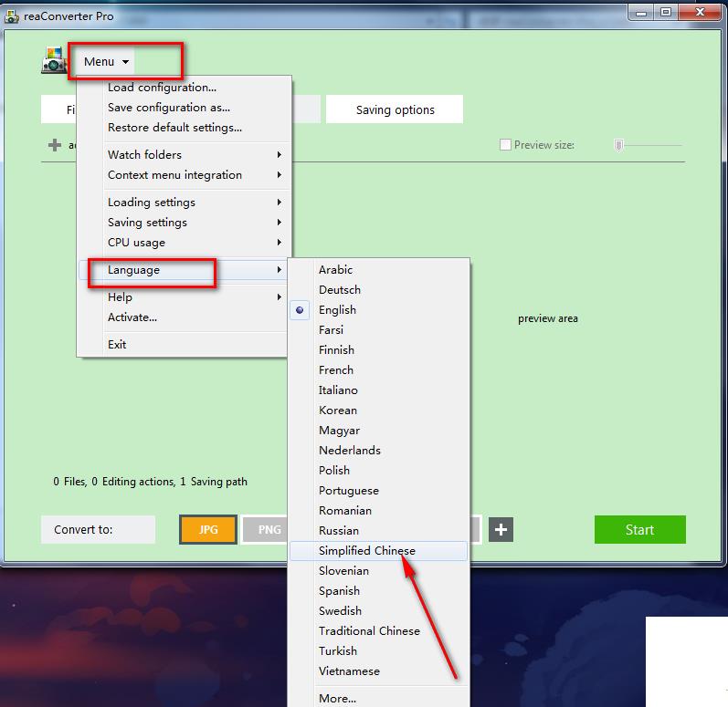Image resolution: width=728 pixels, height=707 pixels.
Task: Switch to the Saving options tab
Action: point(395,109)
